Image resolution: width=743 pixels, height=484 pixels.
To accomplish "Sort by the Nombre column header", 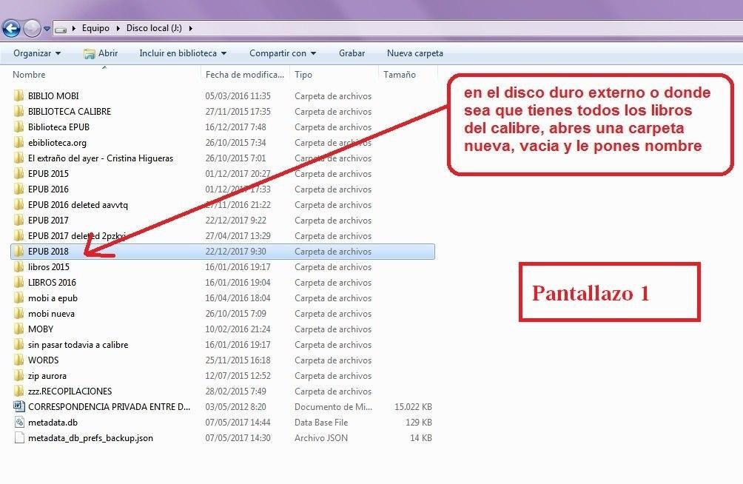I will pyautogui.click(x=29, y=75).
